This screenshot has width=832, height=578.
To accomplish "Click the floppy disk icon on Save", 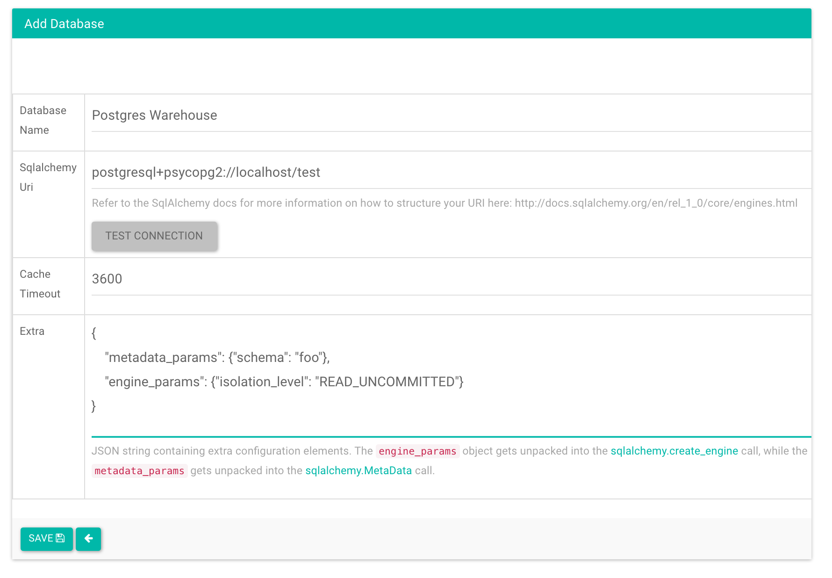I will 60,538.
